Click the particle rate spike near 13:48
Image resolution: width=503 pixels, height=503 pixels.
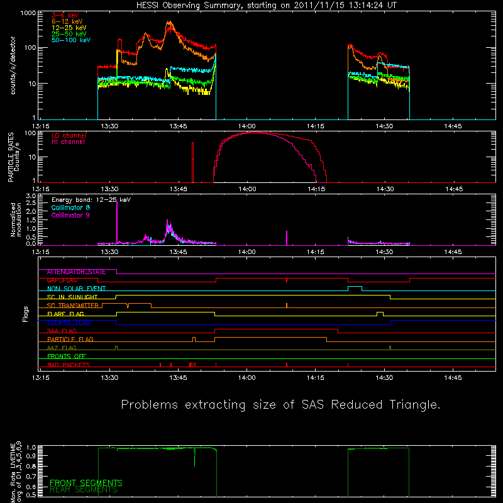[192, 162]
